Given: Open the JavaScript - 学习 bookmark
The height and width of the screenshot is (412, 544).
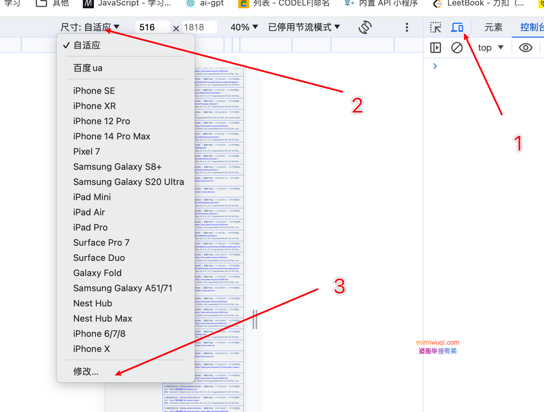Looking at the screenshot, I should pyautogui.click(x=127, y=3).
